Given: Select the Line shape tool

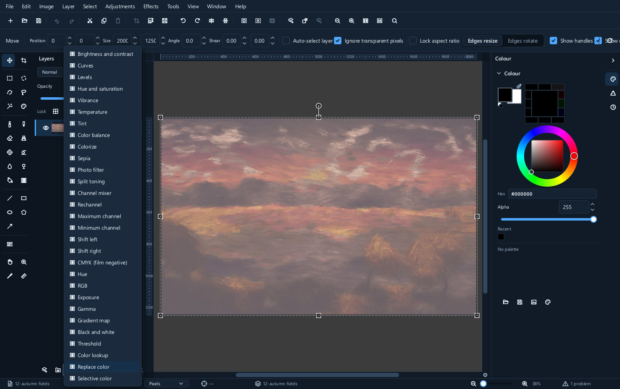Looking at the screenshot, I should pos(10,198).
